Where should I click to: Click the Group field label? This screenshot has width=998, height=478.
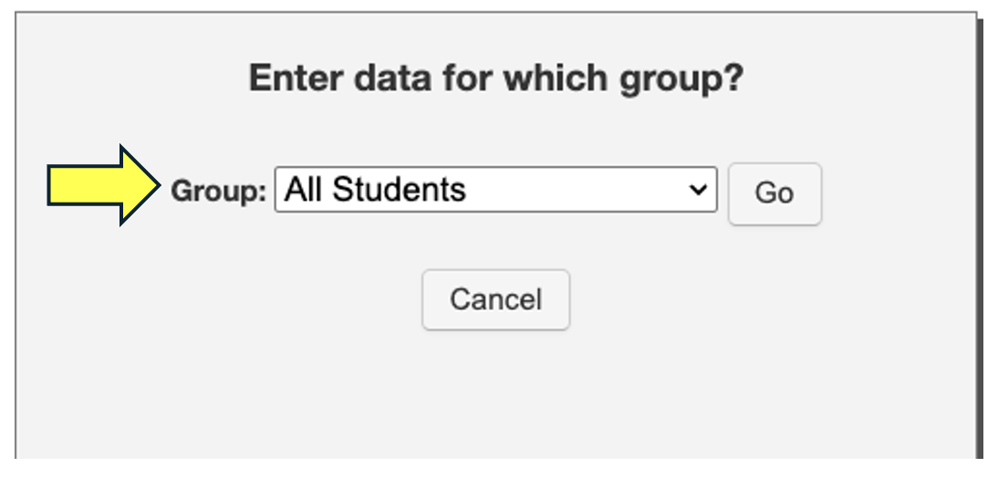[218, 192]
